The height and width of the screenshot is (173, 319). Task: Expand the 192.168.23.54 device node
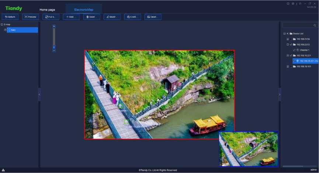(x=288, y=39)
